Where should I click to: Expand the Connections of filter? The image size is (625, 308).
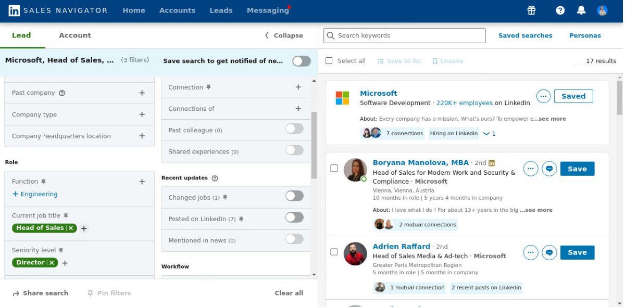click(298, 108)
